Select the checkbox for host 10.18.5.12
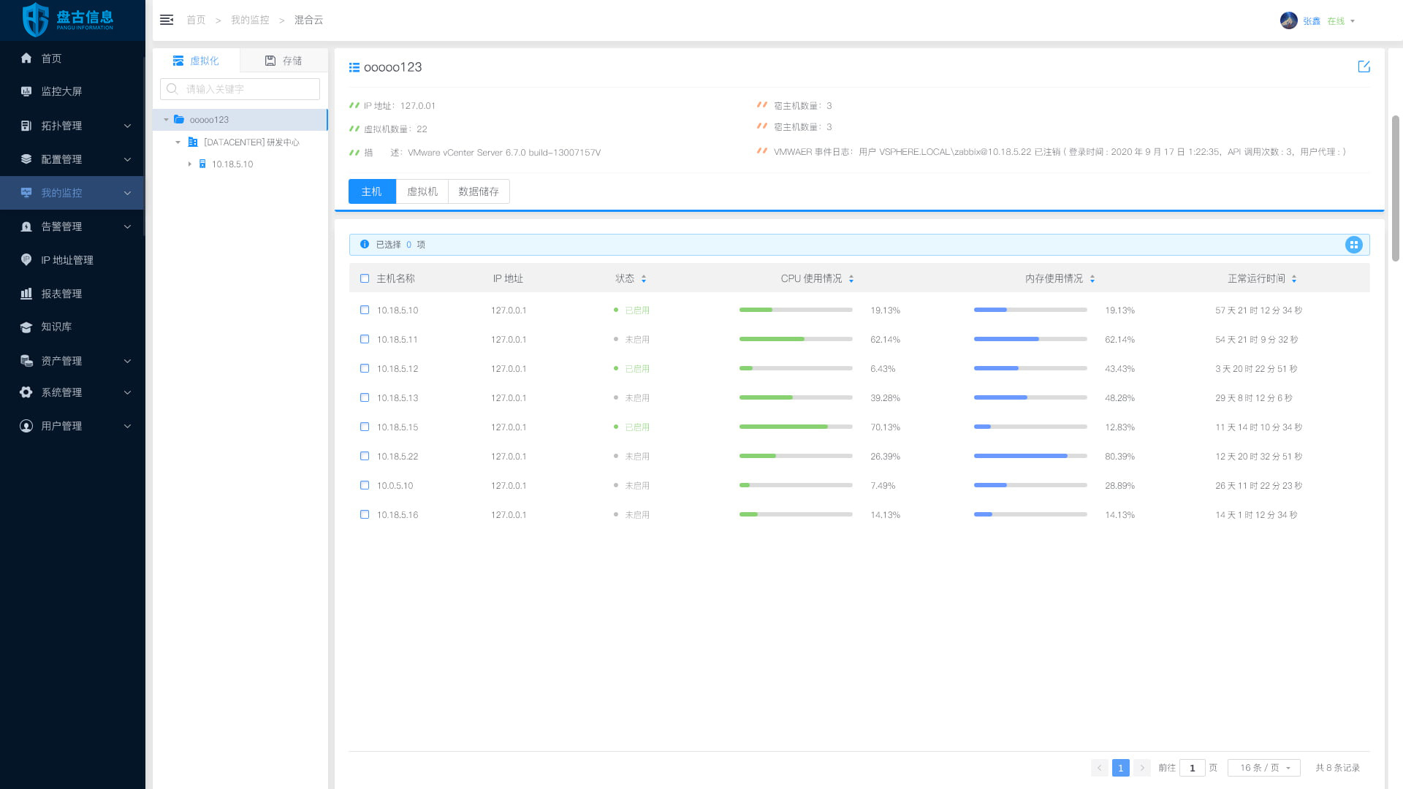 (365, 368)
